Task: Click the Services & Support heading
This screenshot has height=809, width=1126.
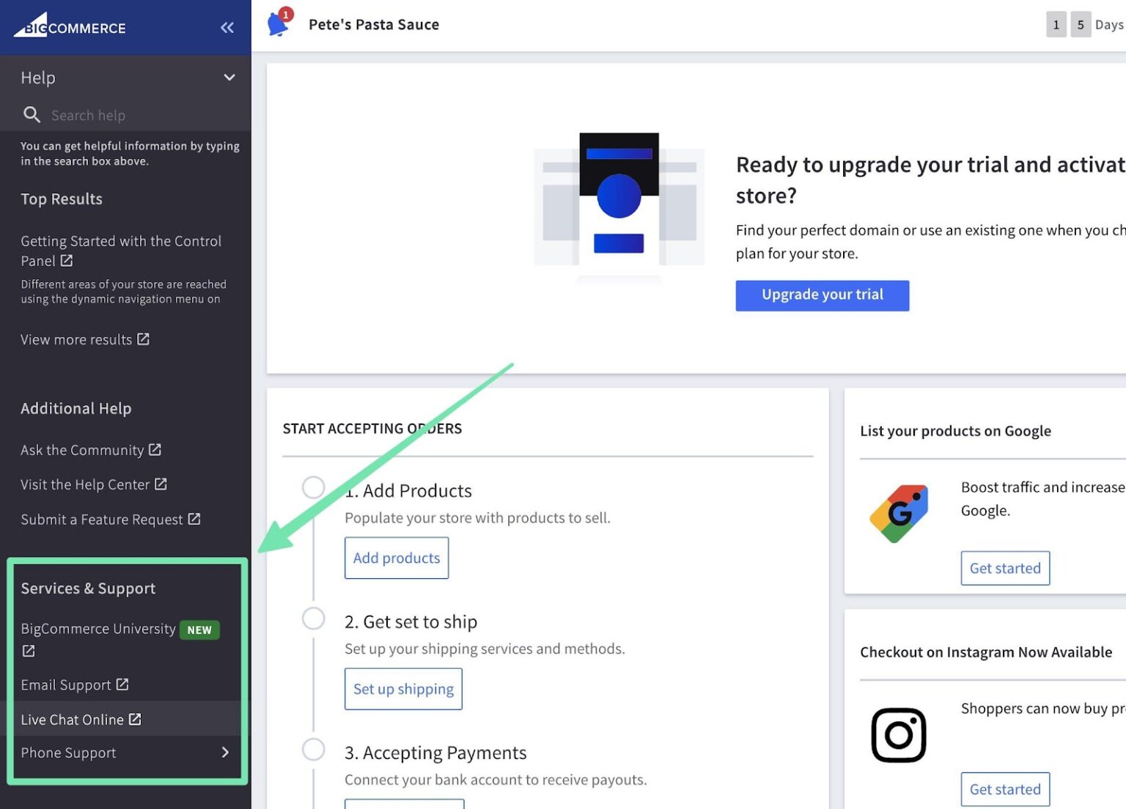Action: pyautogui.click(x=88, y=588)
